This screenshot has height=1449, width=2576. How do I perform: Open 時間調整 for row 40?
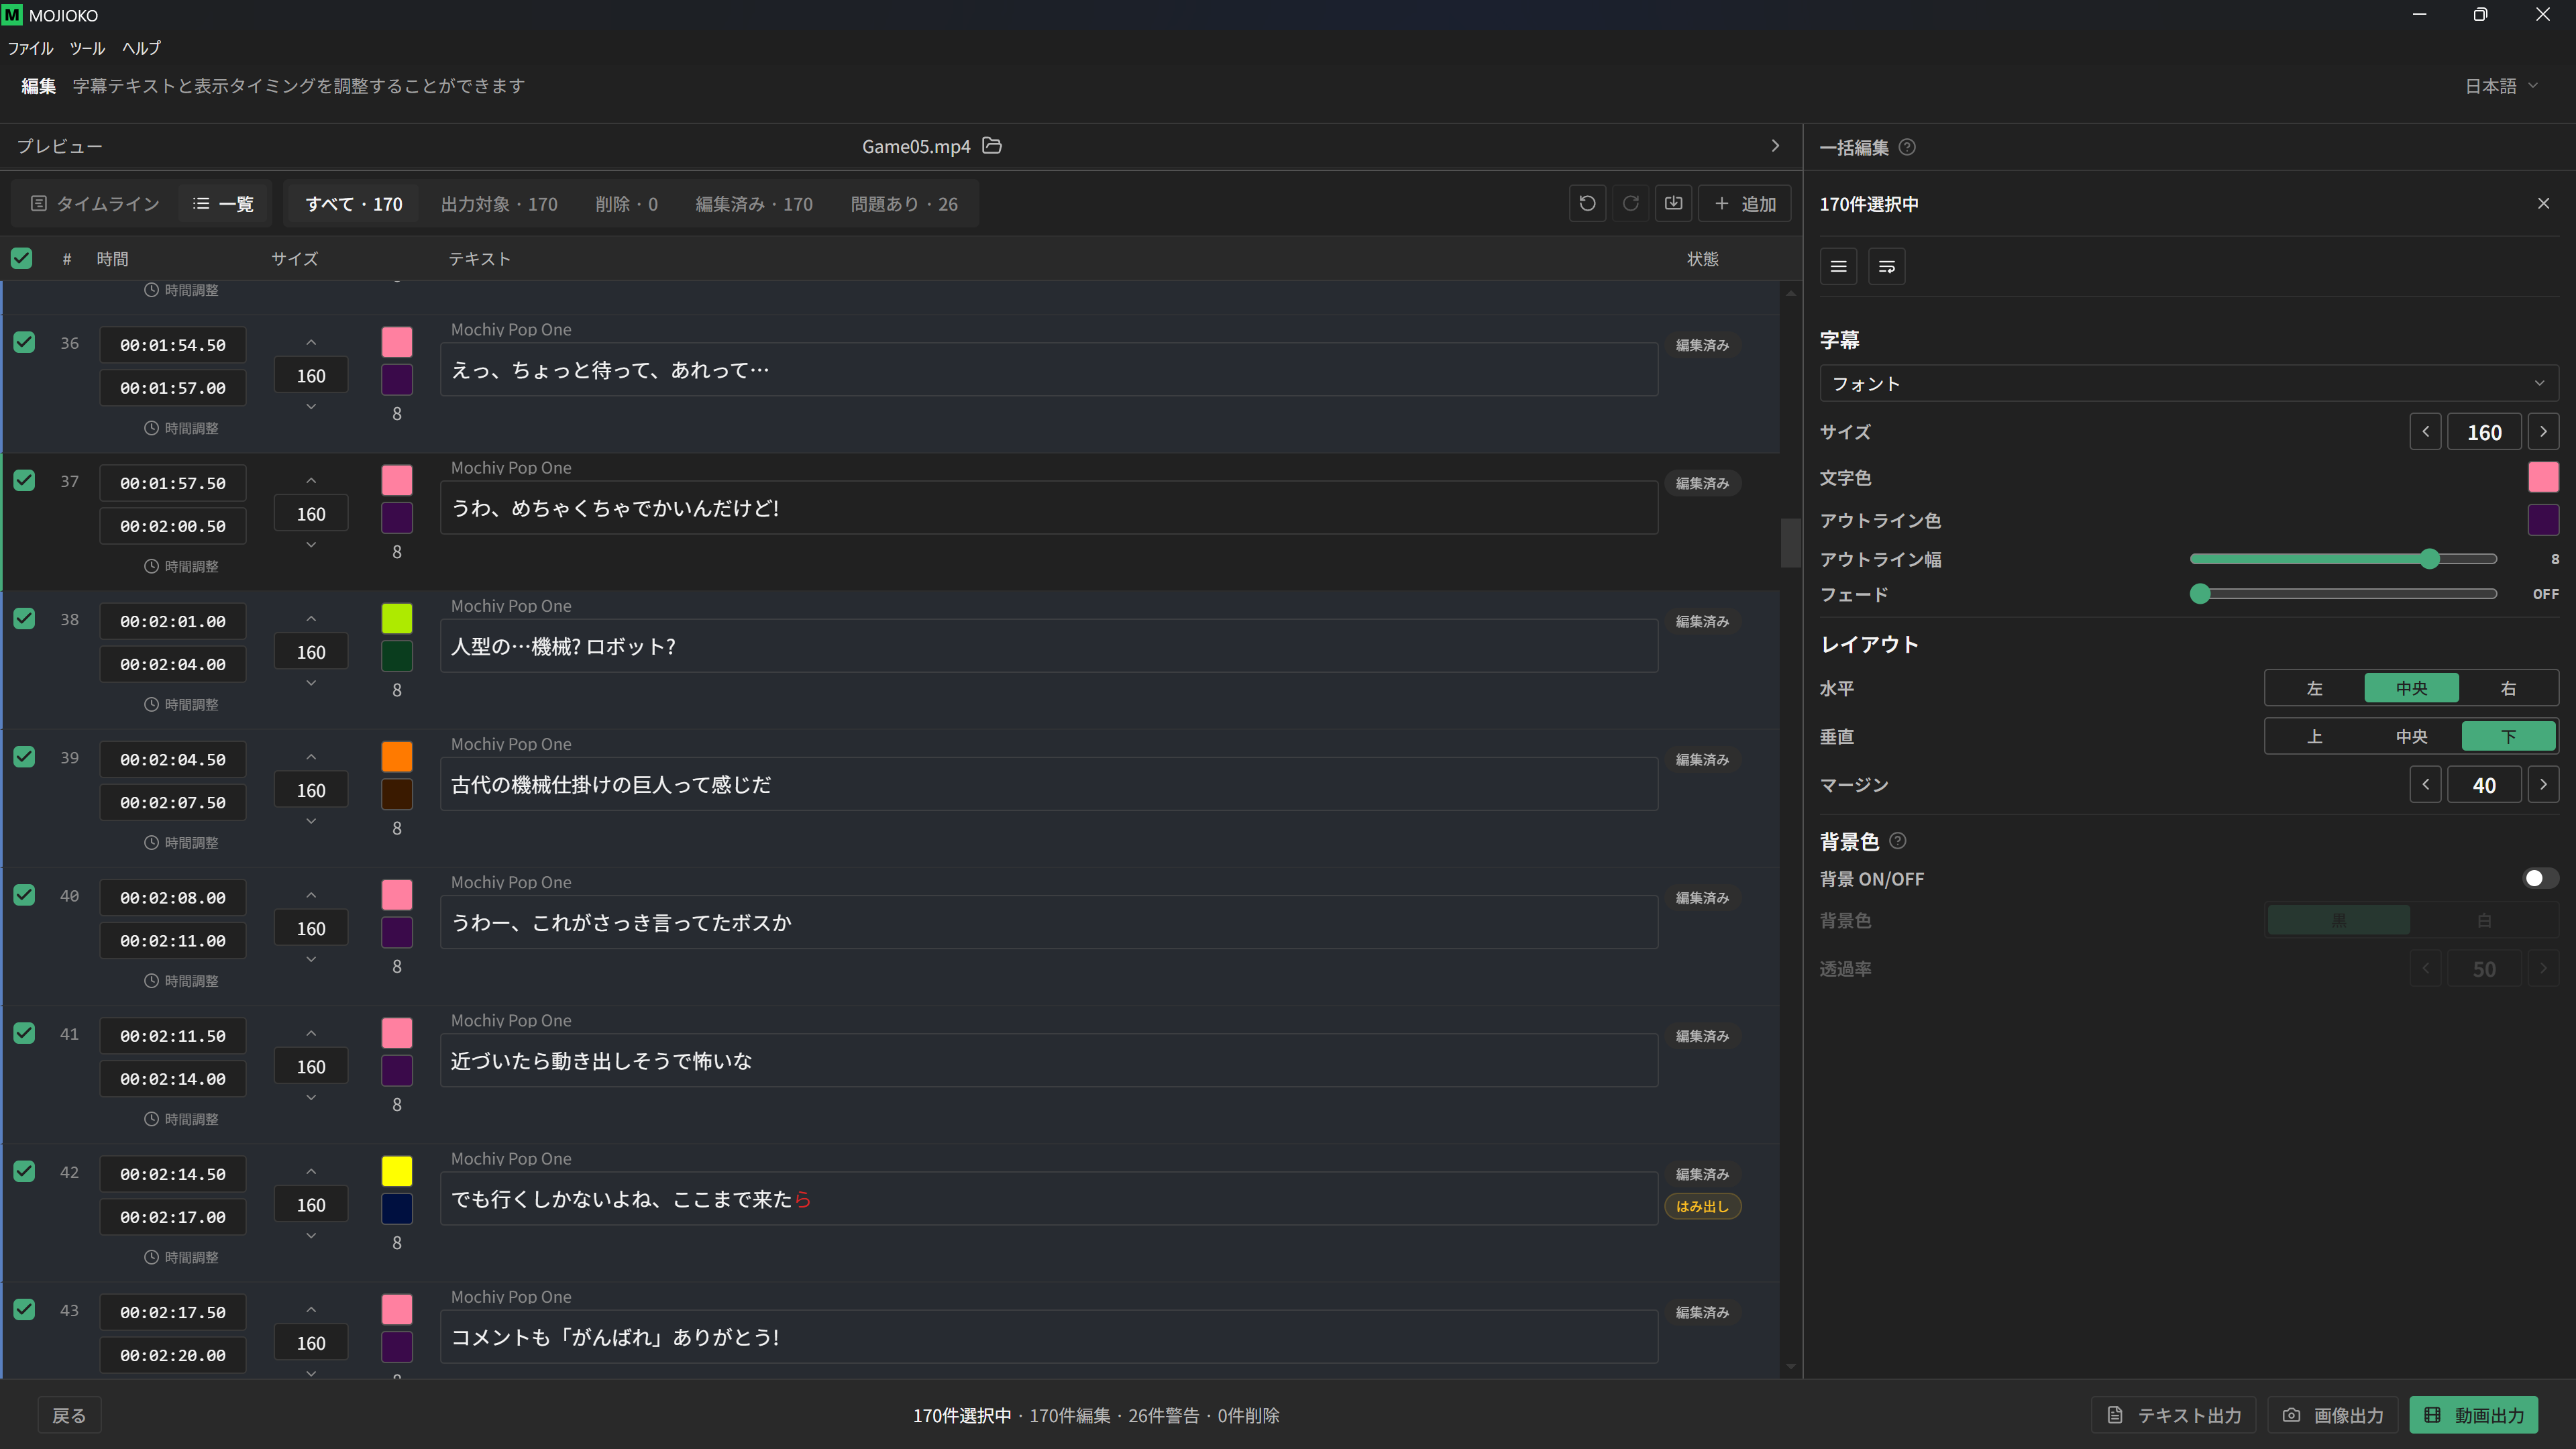coord(181,981)
